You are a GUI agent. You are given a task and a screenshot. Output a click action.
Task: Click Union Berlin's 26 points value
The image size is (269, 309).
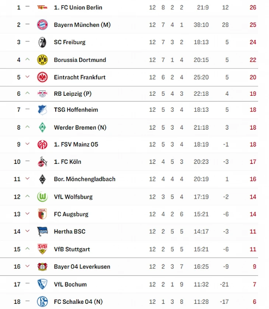(253, 7)
